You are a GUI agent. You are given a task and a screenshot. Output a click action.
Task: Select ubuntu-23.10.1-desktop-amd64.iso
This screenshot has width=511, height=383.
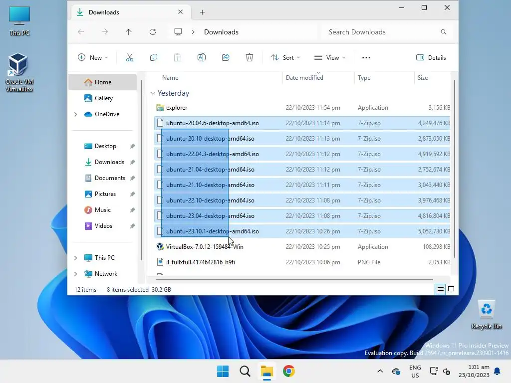(302, 231)
